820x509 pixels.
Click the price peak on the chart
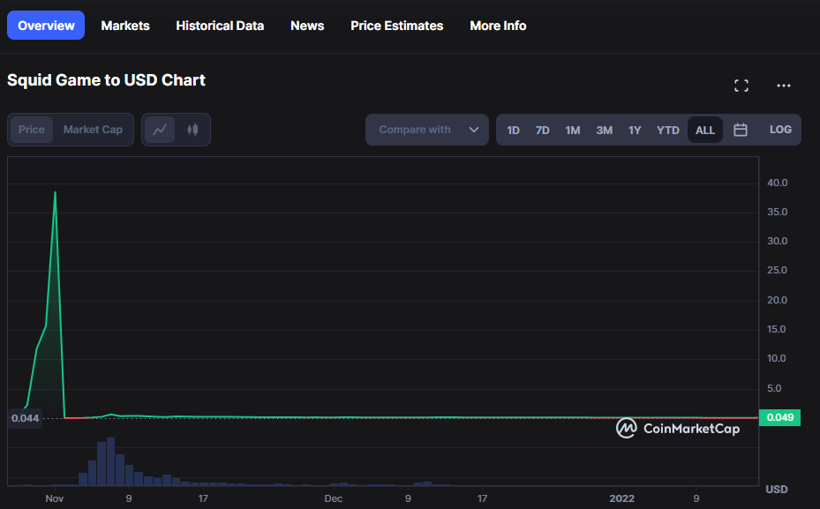(55, 192)
